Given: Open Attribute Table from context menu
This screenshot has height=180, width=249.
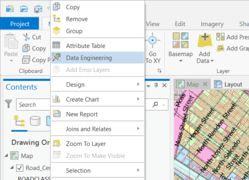Looking at the screenshot, I should click(98, 45).
